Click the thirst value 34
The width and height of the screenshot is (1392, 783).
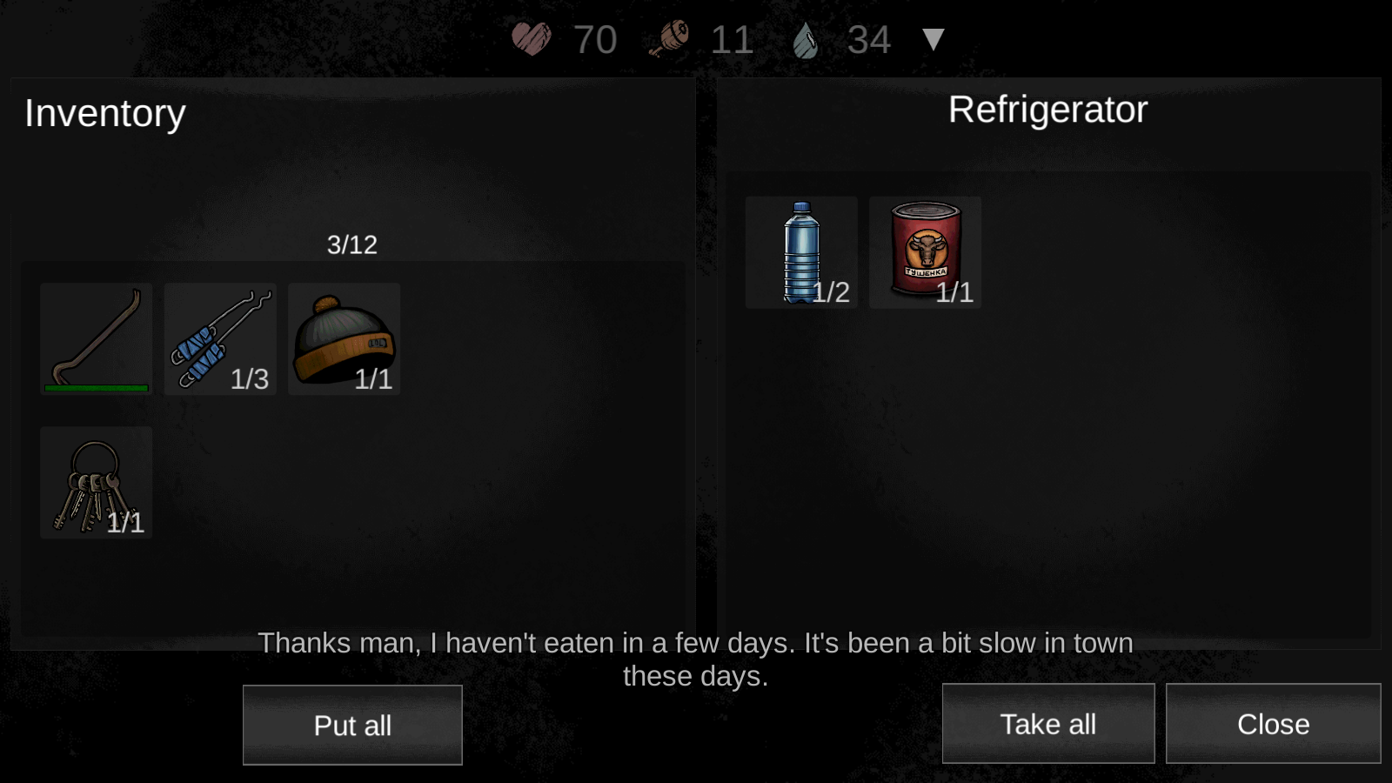coord(869,40)
